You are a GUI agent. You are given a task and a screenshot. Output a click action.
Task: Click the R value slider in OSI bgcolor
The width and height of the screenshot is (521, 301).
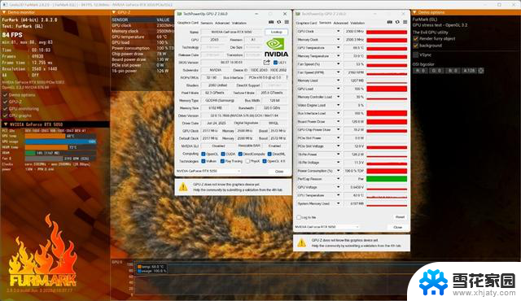point(420,71)
